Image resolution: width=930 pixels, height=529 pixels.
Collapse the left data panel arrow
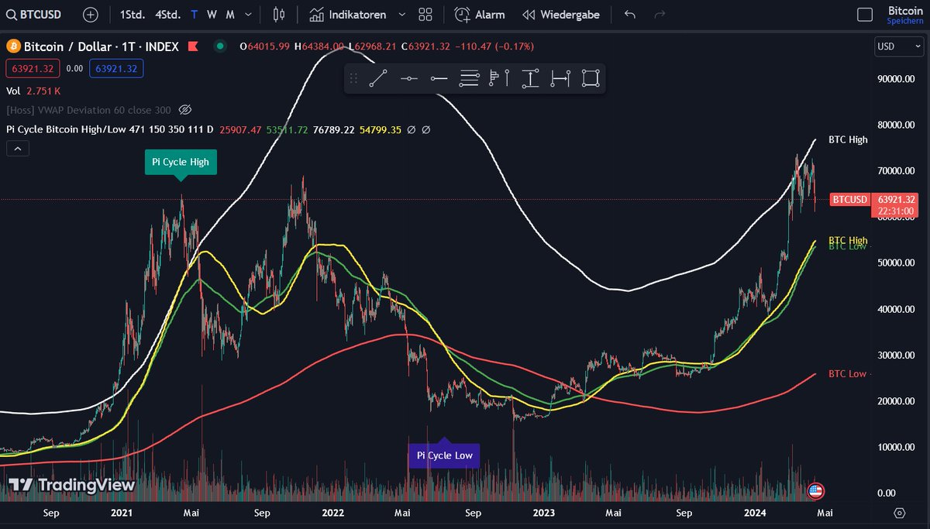click(17, 148)
